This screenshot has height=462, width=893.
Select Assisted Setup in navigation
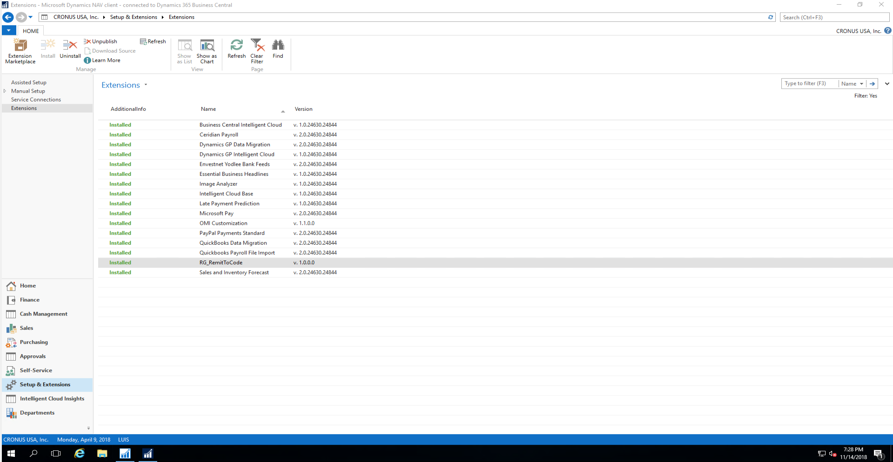pos(29,82)
